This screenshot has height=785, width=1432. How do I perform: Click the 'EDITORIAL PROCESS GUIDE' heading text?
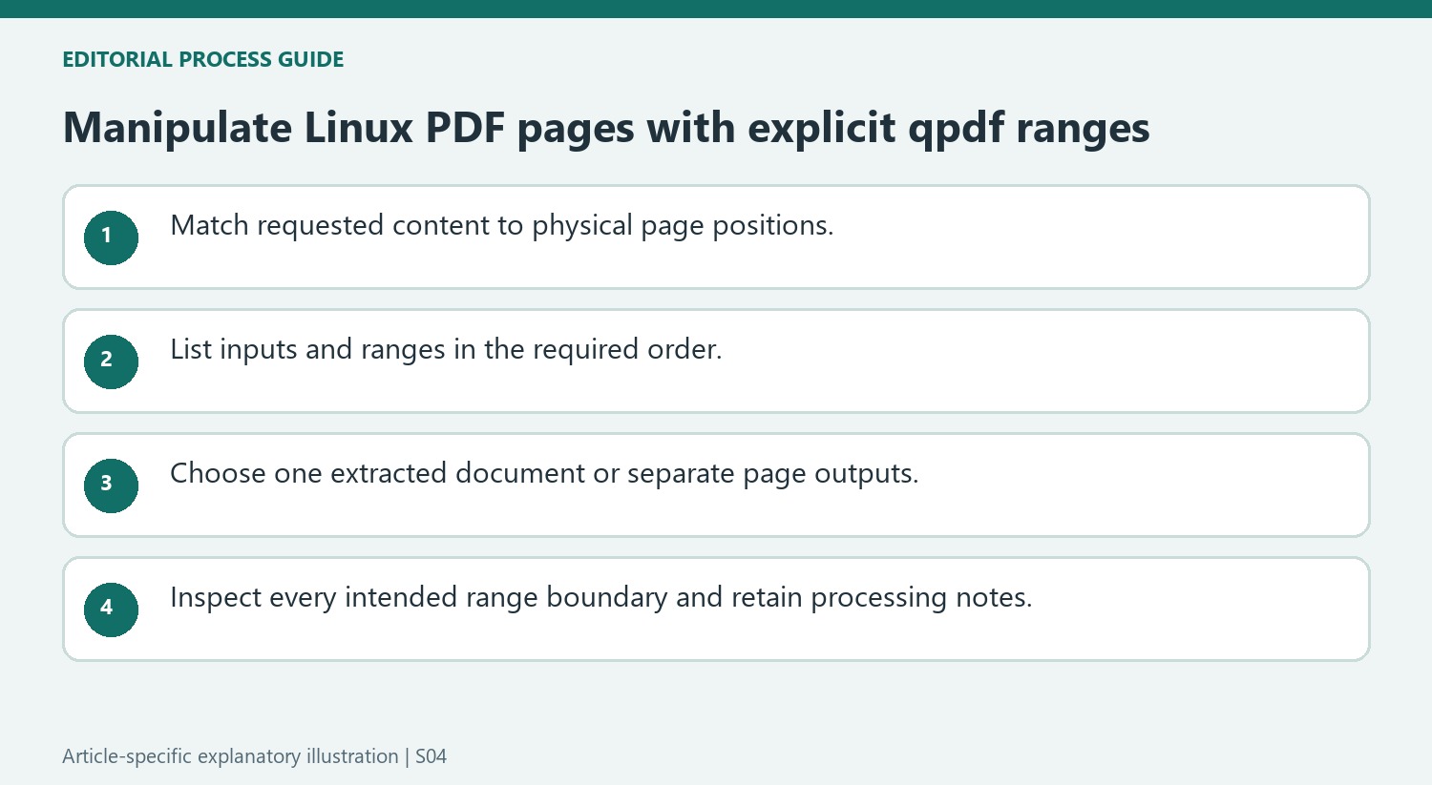[x=203, y=59]
